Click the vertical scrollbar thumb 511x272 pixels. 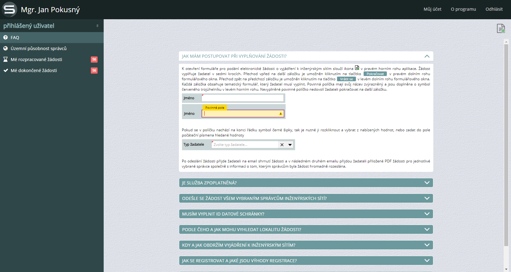click(506, 145)
